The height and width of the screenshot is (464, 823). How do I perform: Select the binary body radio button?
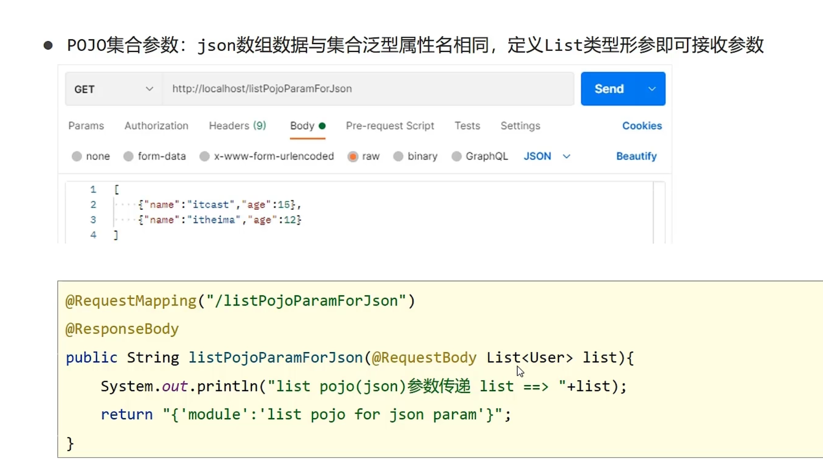click(x=398, y=157)
